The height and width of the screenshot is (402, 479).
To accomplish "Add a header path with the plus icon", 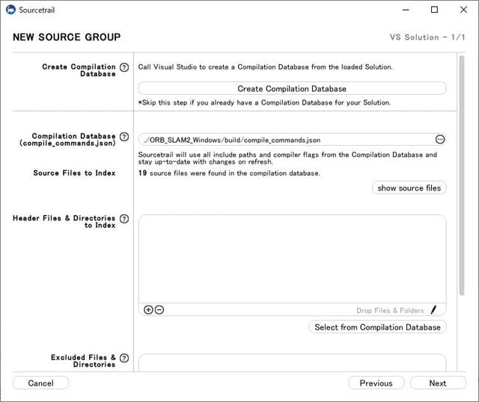I will 148,310.
